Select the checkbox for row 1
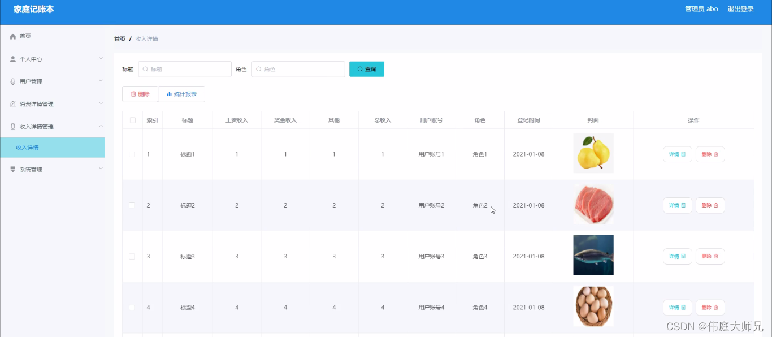Screen dimensions: 772x337 point(132,154)
